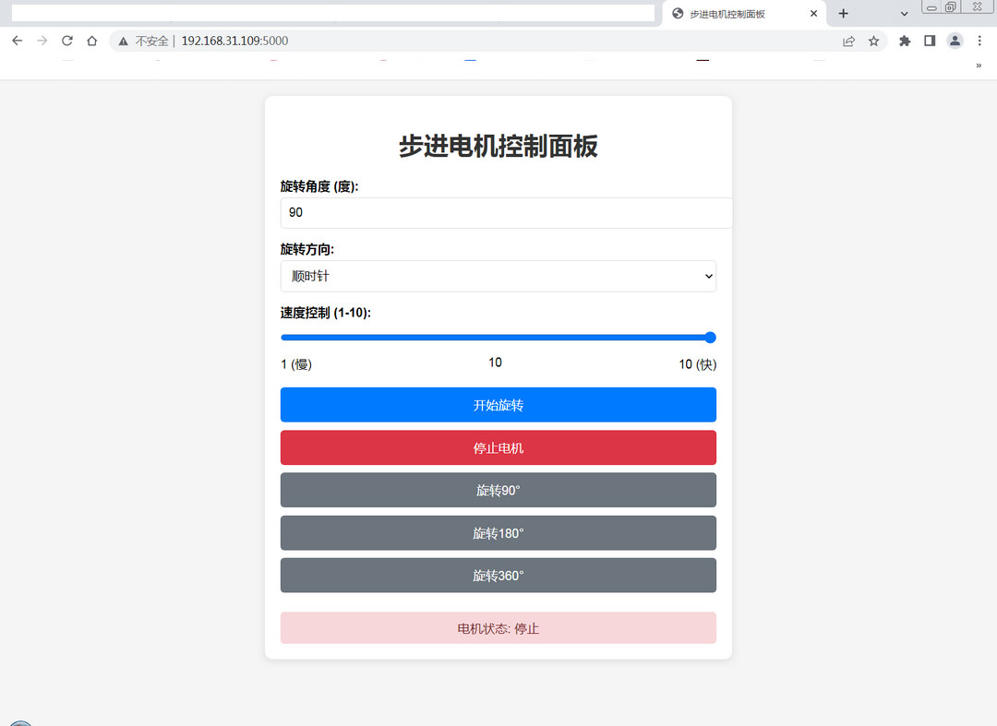
Task: Bookmark page with star icon
Action: click(873, 42)
